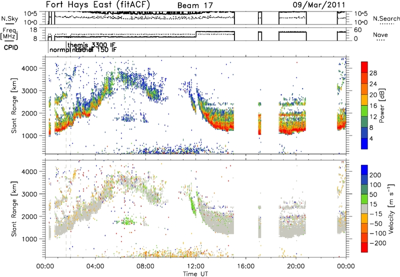Click the 'CPID' label
The width and height of the screenshot is (400, 277).
[11, 47]
